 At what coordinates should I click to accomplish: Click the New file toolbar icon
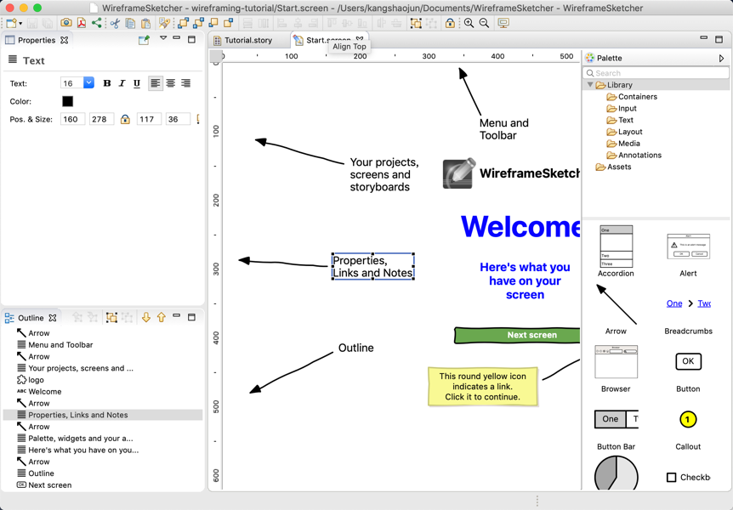point(11,23)
